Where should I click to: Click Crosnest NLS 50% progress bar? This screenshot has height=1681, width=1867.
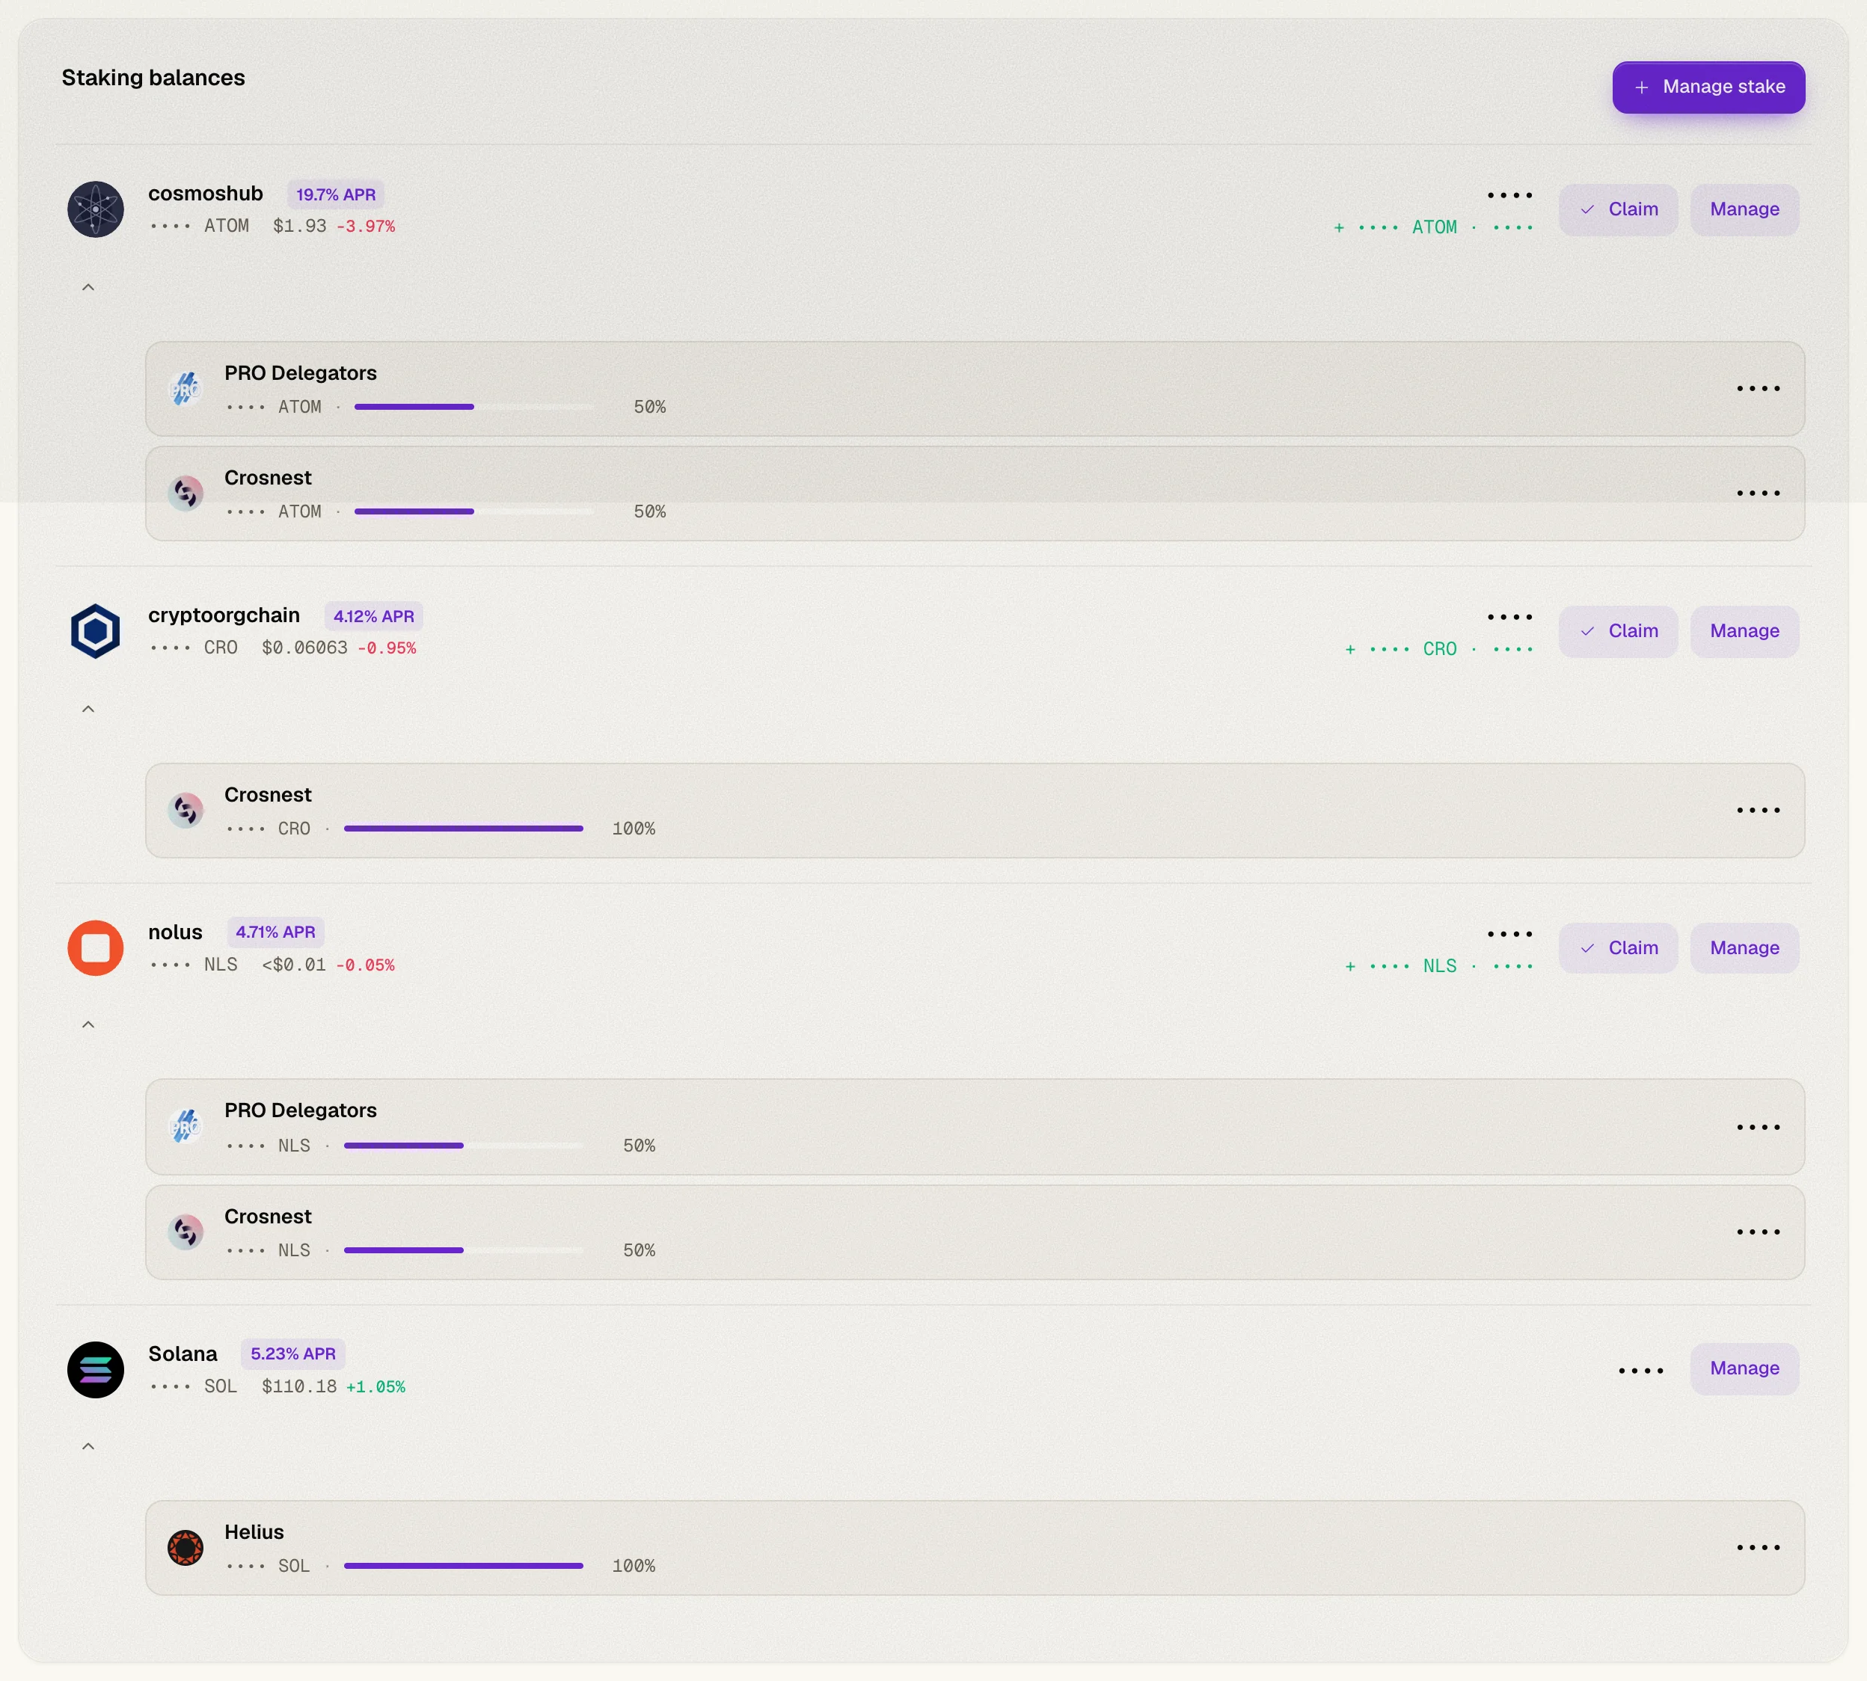[464, 1250]
